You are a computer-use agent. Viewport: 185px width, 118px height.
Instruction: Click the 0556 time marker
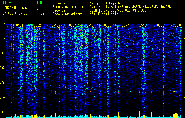click(x=108, y=25)
